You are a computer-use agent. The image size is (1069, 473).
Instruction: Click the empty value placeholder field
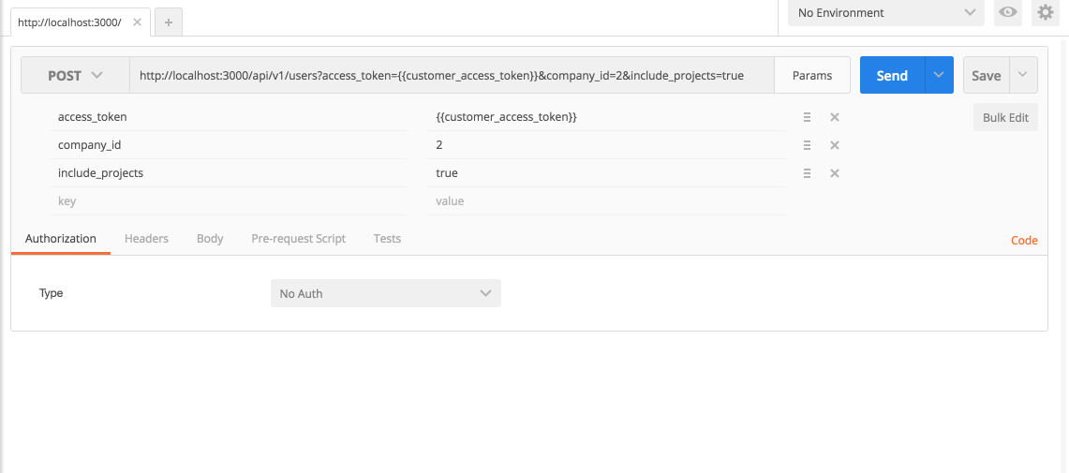[606, 201]
